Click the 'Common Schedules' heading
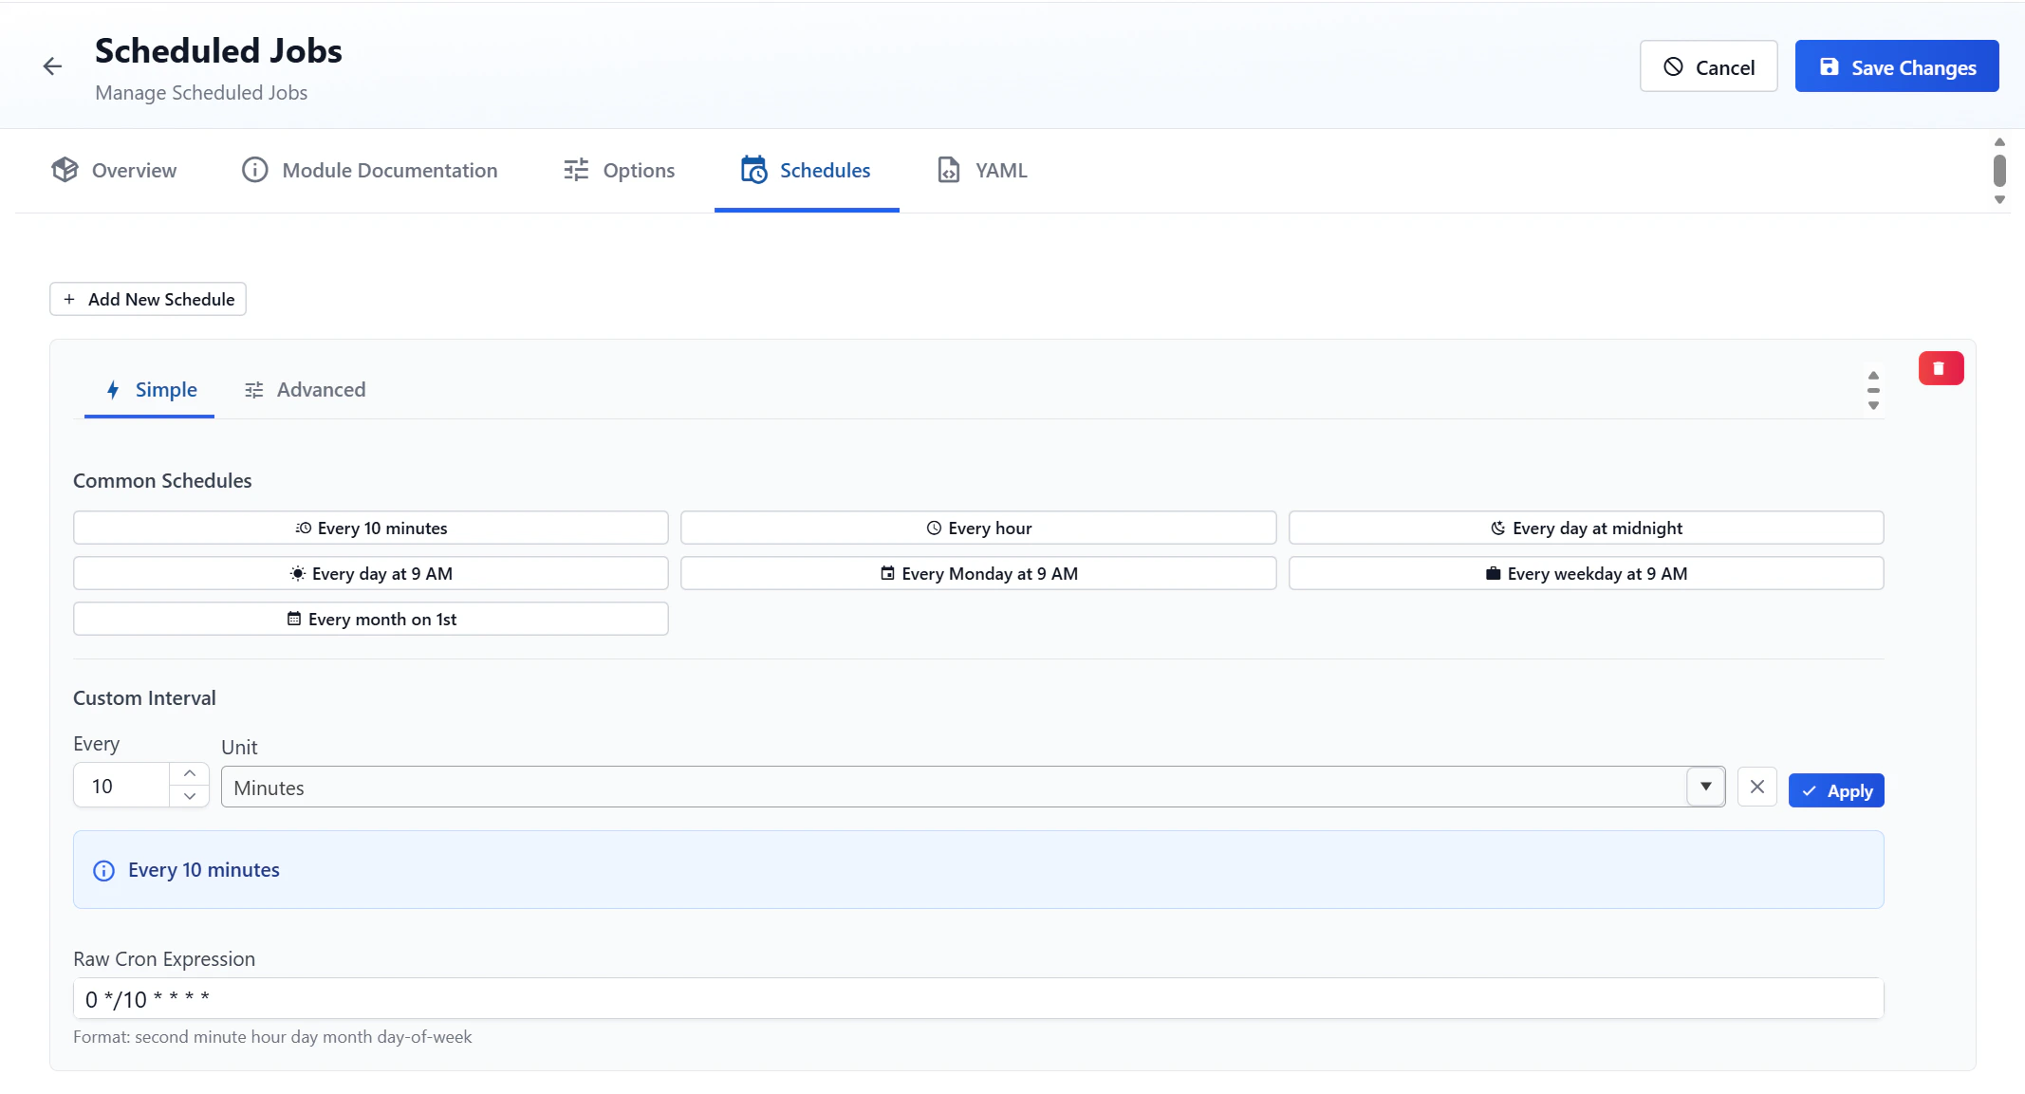Image resolution: width=2025 pixels, height=1094 pixels. pyautogui.click(x=162, y=481)
